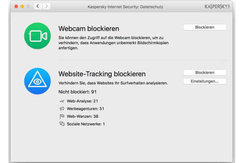This screenshot has height=163, width=244.
Task: Click the Web-Analyse graph icon
Action: [x=62, y=101]
